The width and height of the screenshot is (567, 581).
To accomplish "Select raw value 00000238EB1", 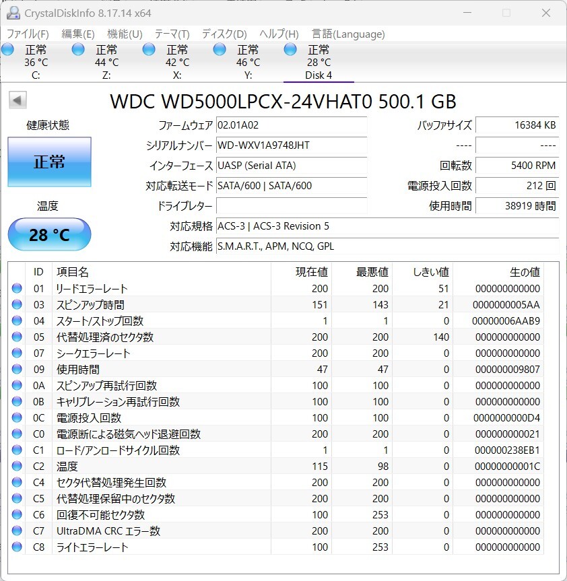I will click(507, 450).
